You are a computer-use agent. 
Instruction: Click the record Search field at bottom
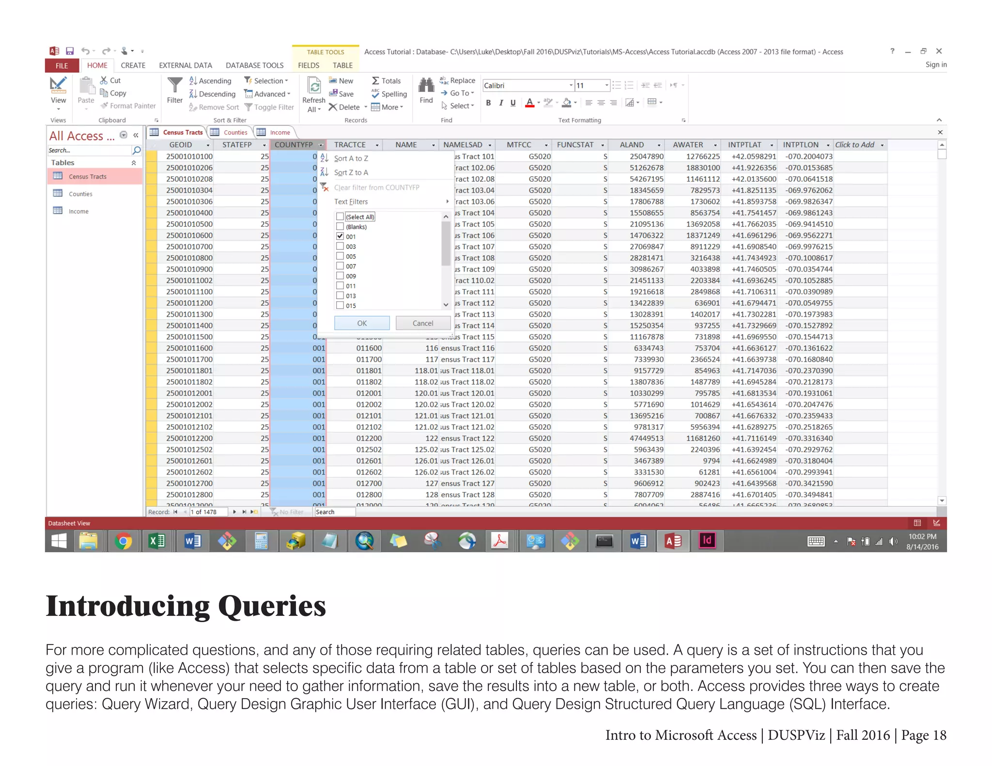(x=335, y=512)
